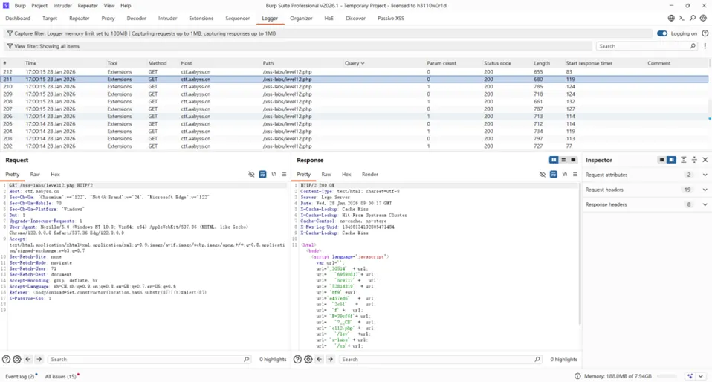Open the Project menu
This screenshot has width=712, height=382.
click(39, 6)
